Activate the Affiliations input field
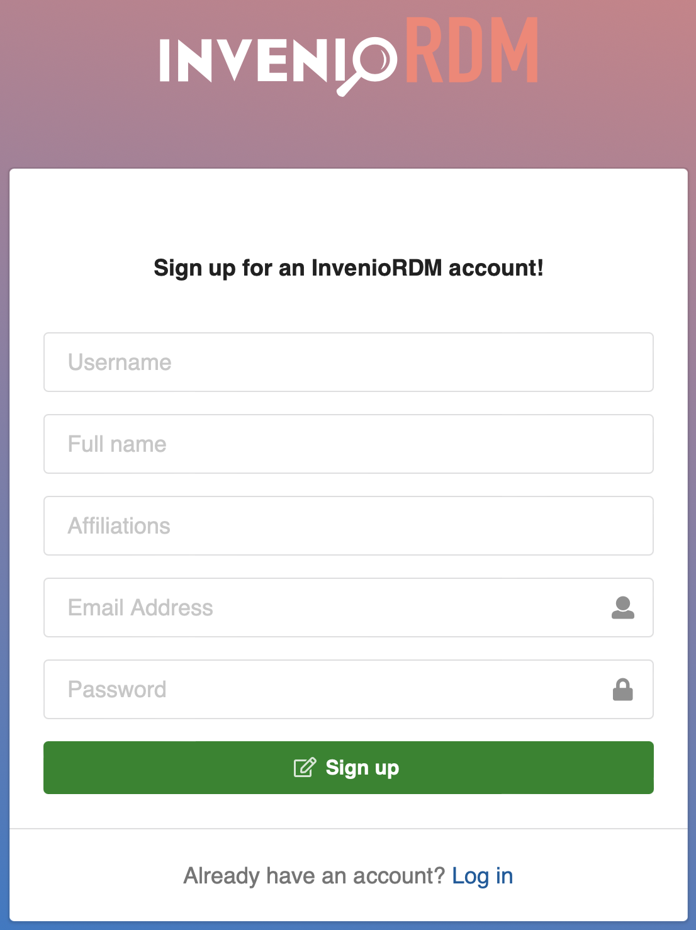This screenshot has height=930, width=696. pos(349,526)
